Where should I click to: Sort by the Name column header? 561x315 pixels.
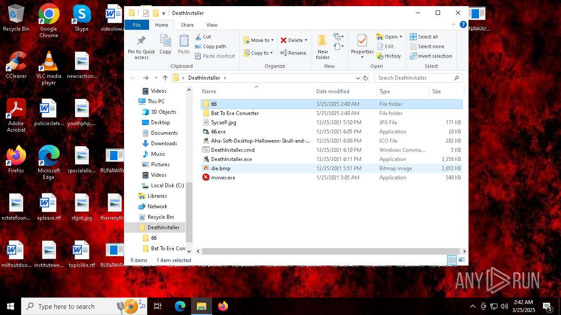257,91
